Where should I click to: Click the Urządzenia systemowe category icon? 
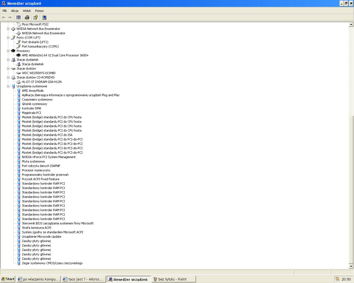point(13,86)
